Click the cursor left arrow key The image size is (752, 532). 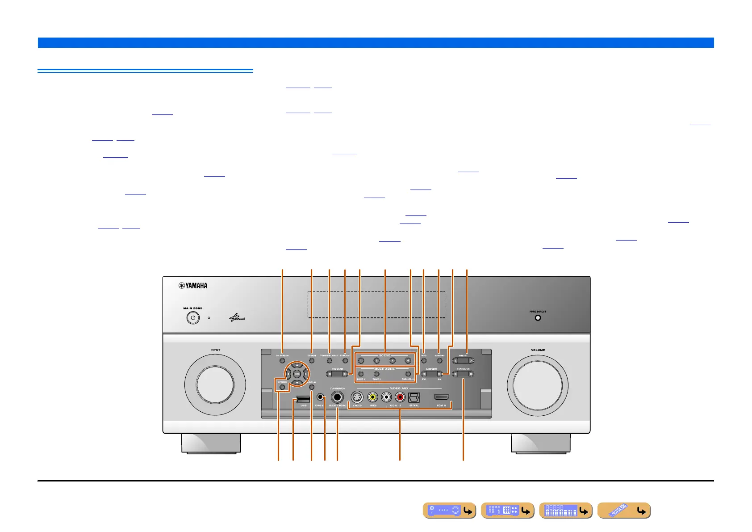tap(288, 374)
